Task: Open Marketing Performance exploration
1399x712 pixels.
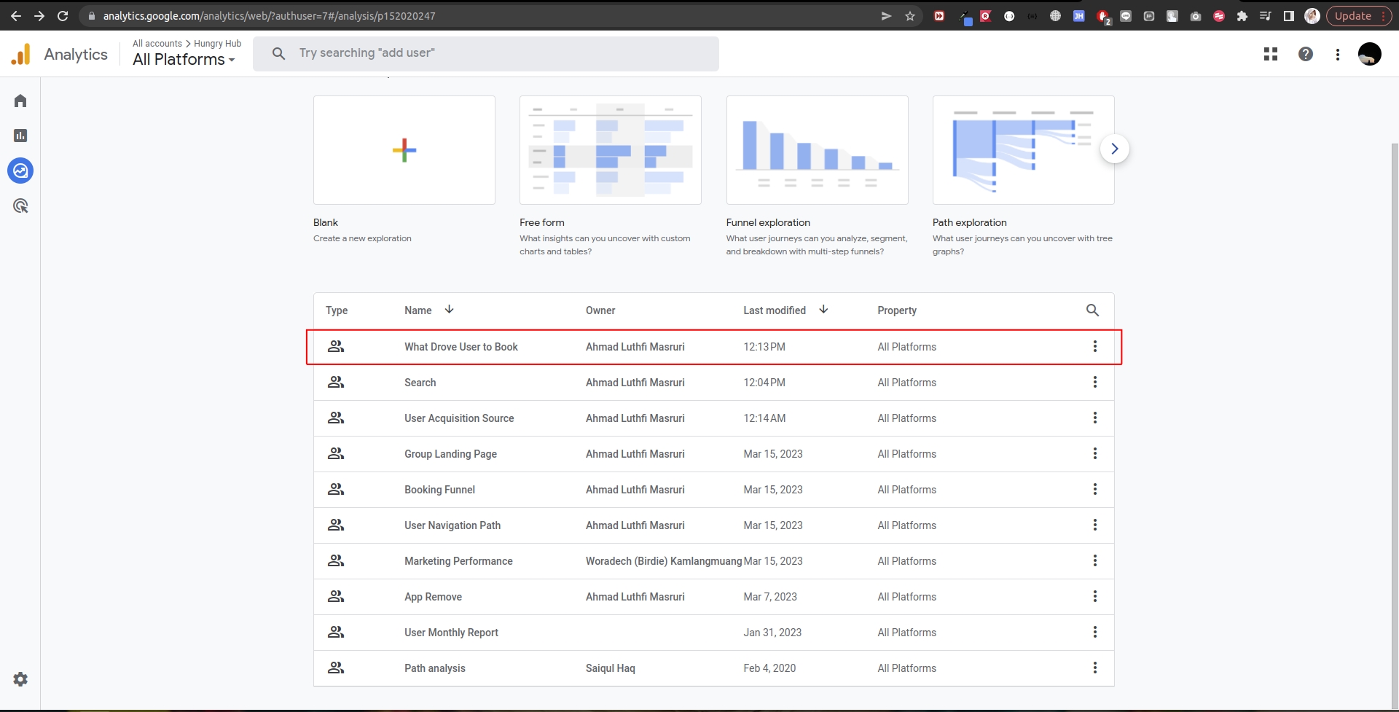Action: coord(458,561)
